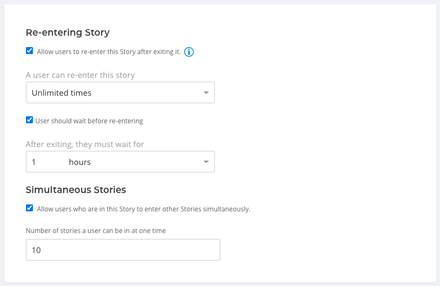Viewport: 440px width, 286px height.
Task: Click the 'hours' unit text in wait selector
Action: pyautogui.click(x=80, y=162)
